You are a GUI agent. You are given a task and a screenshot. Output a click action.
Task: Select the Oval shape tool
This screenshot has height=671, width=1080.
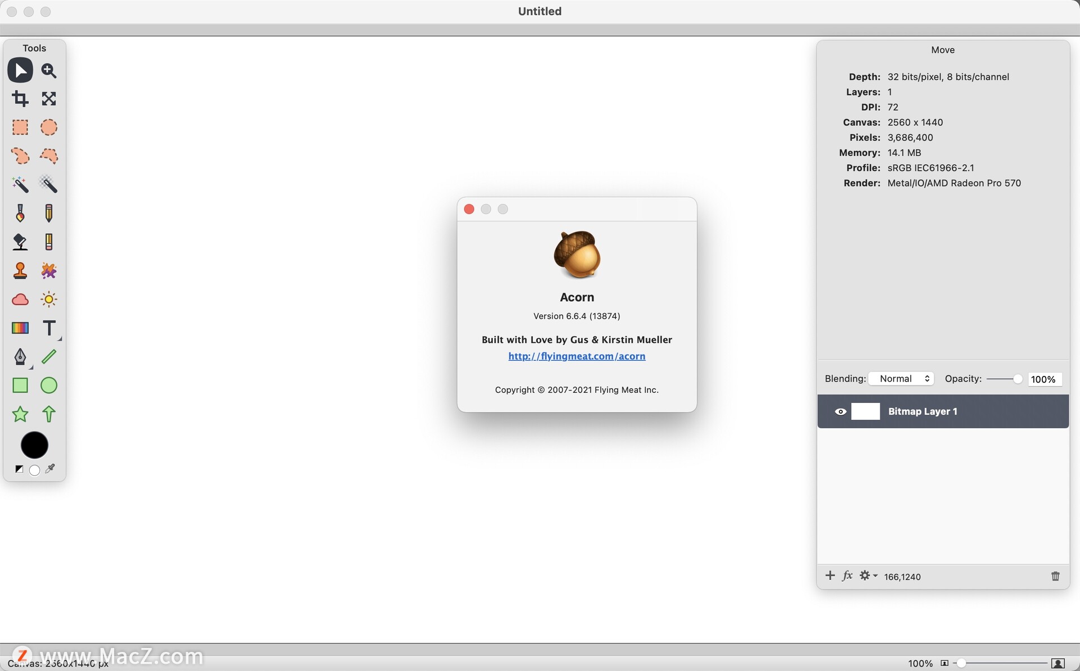[49, 385]
